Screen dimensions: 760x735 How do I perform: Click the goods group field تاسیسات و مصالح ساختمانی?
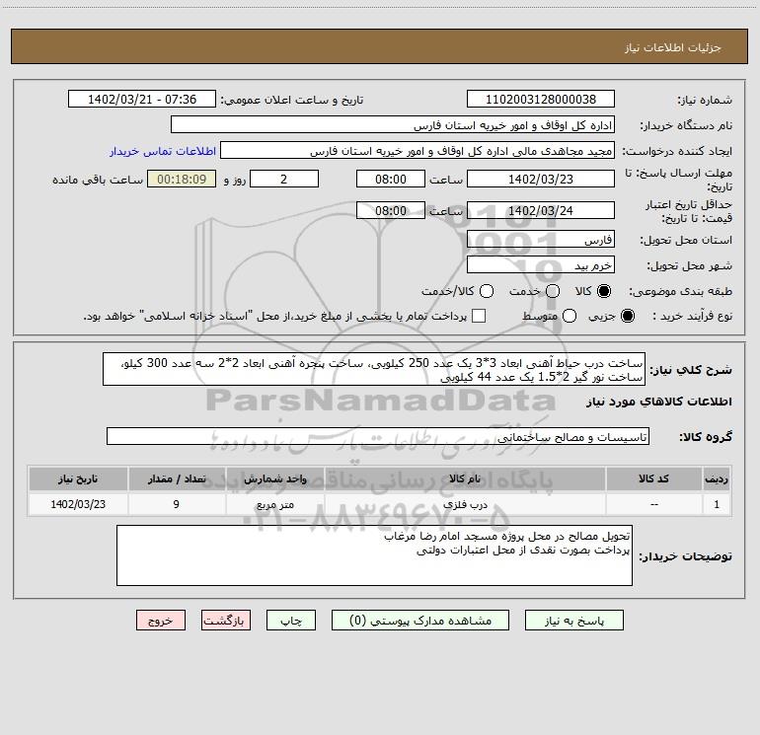(x=378, y=436)
